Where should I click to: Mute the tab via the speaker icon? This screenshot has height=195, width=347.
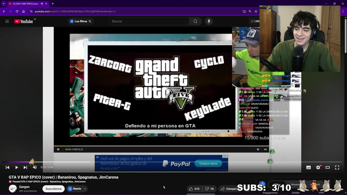click(x=42, y=4)
